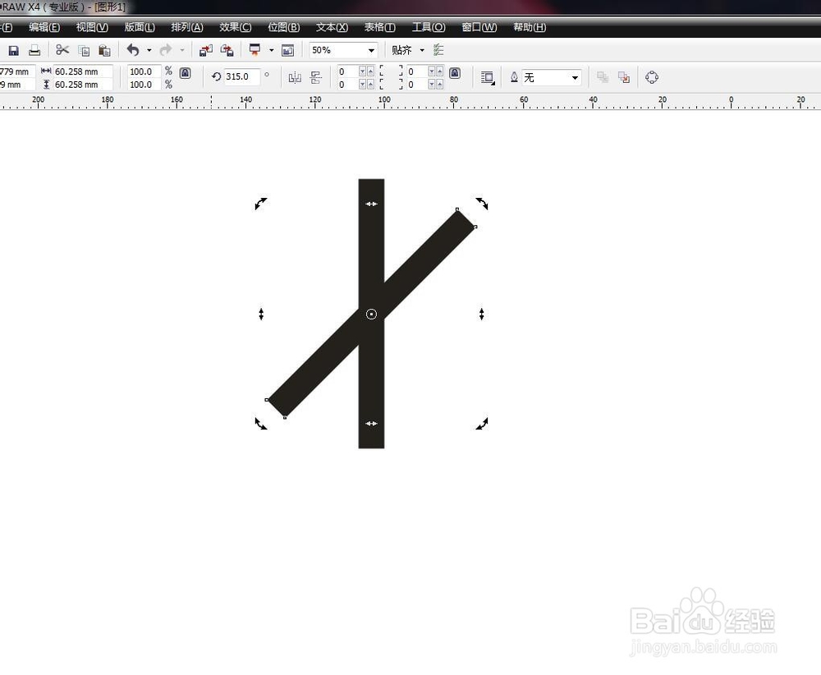
Task: Open the Options checklist icon
Action: tap(438, 50)
